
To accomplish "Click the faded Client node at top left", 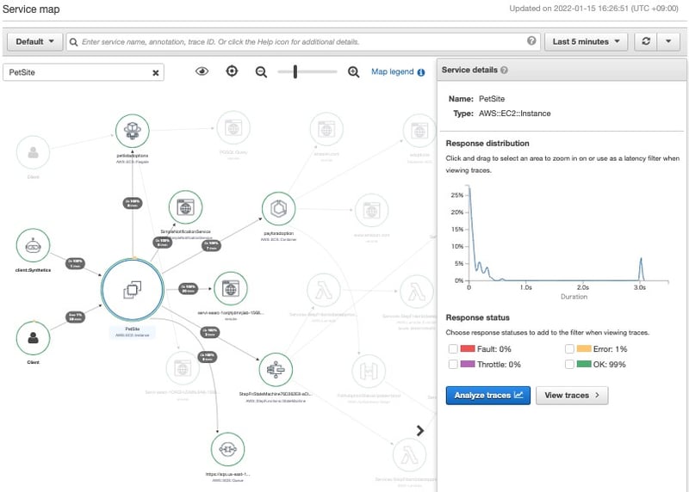I will (33, 152).
